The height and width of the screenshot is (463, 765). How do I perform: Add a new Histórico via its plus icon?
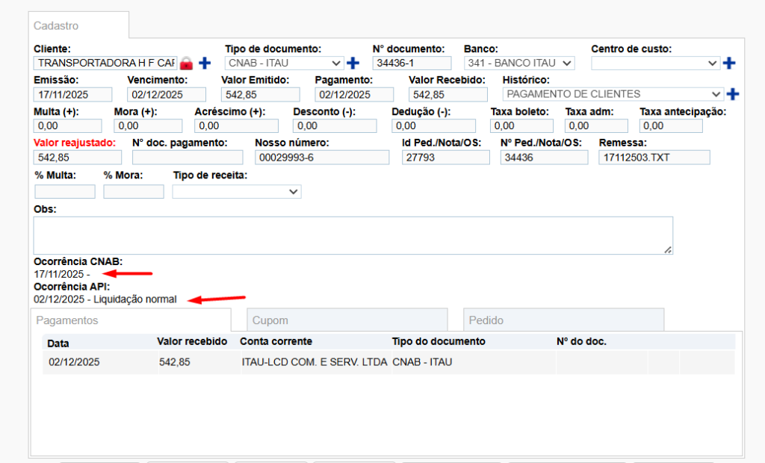(x=732, y=94)
